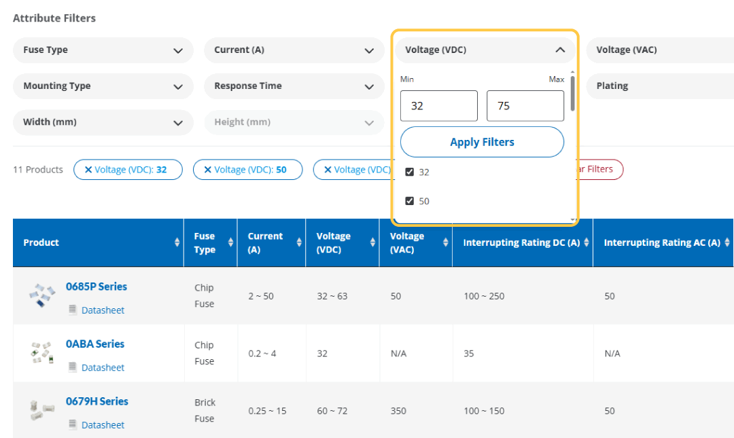Sort table by Voltage (VAC) column
Viewport: 734px width, 438px height.
[x=446, y=242]
